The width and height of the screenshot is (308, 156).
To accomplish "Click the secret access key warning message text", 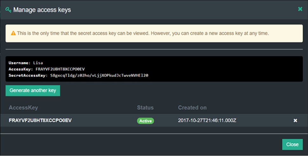I will pyautogui.click(x=143, y=33).
